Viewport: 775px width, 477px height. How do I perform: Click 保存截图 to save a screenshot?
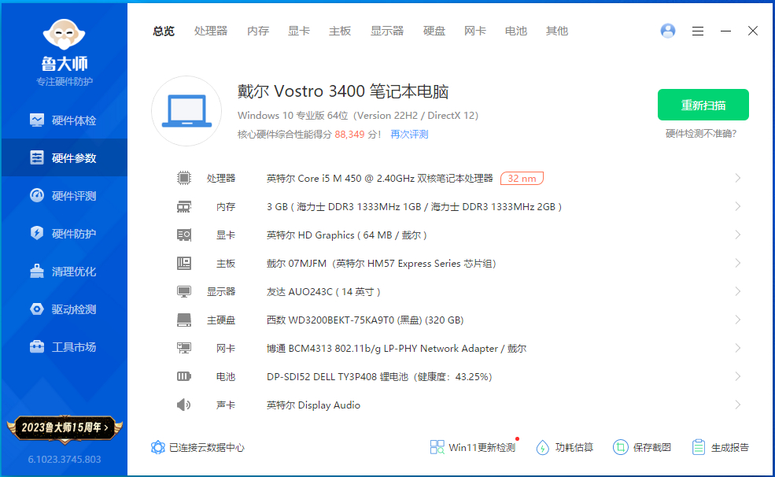pyautogui.click(x=642, y=447)
